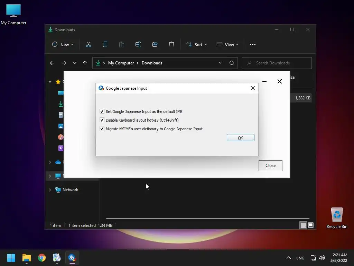Launch Google Chrome from the taskbar
Screen dimensions: 354x266
click(x=42, y=258)
